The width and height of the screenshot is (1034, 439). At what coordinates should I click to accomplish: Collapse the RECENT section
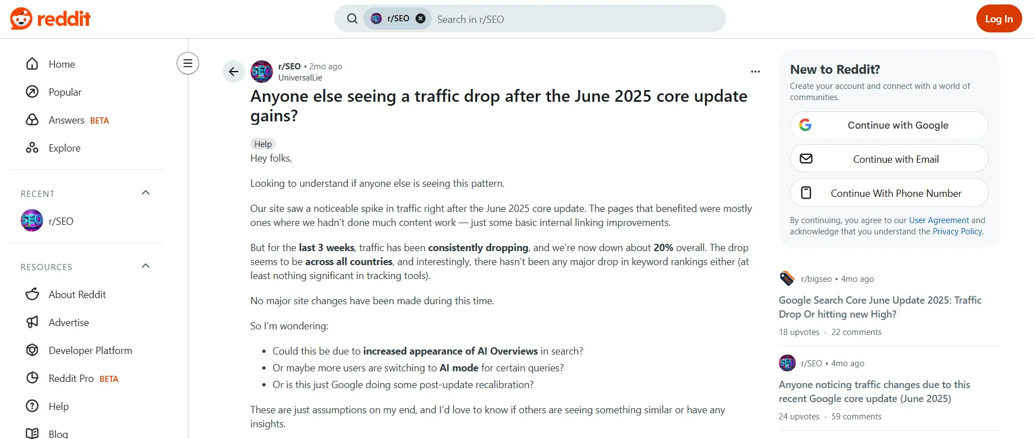(x=145, y=192)
